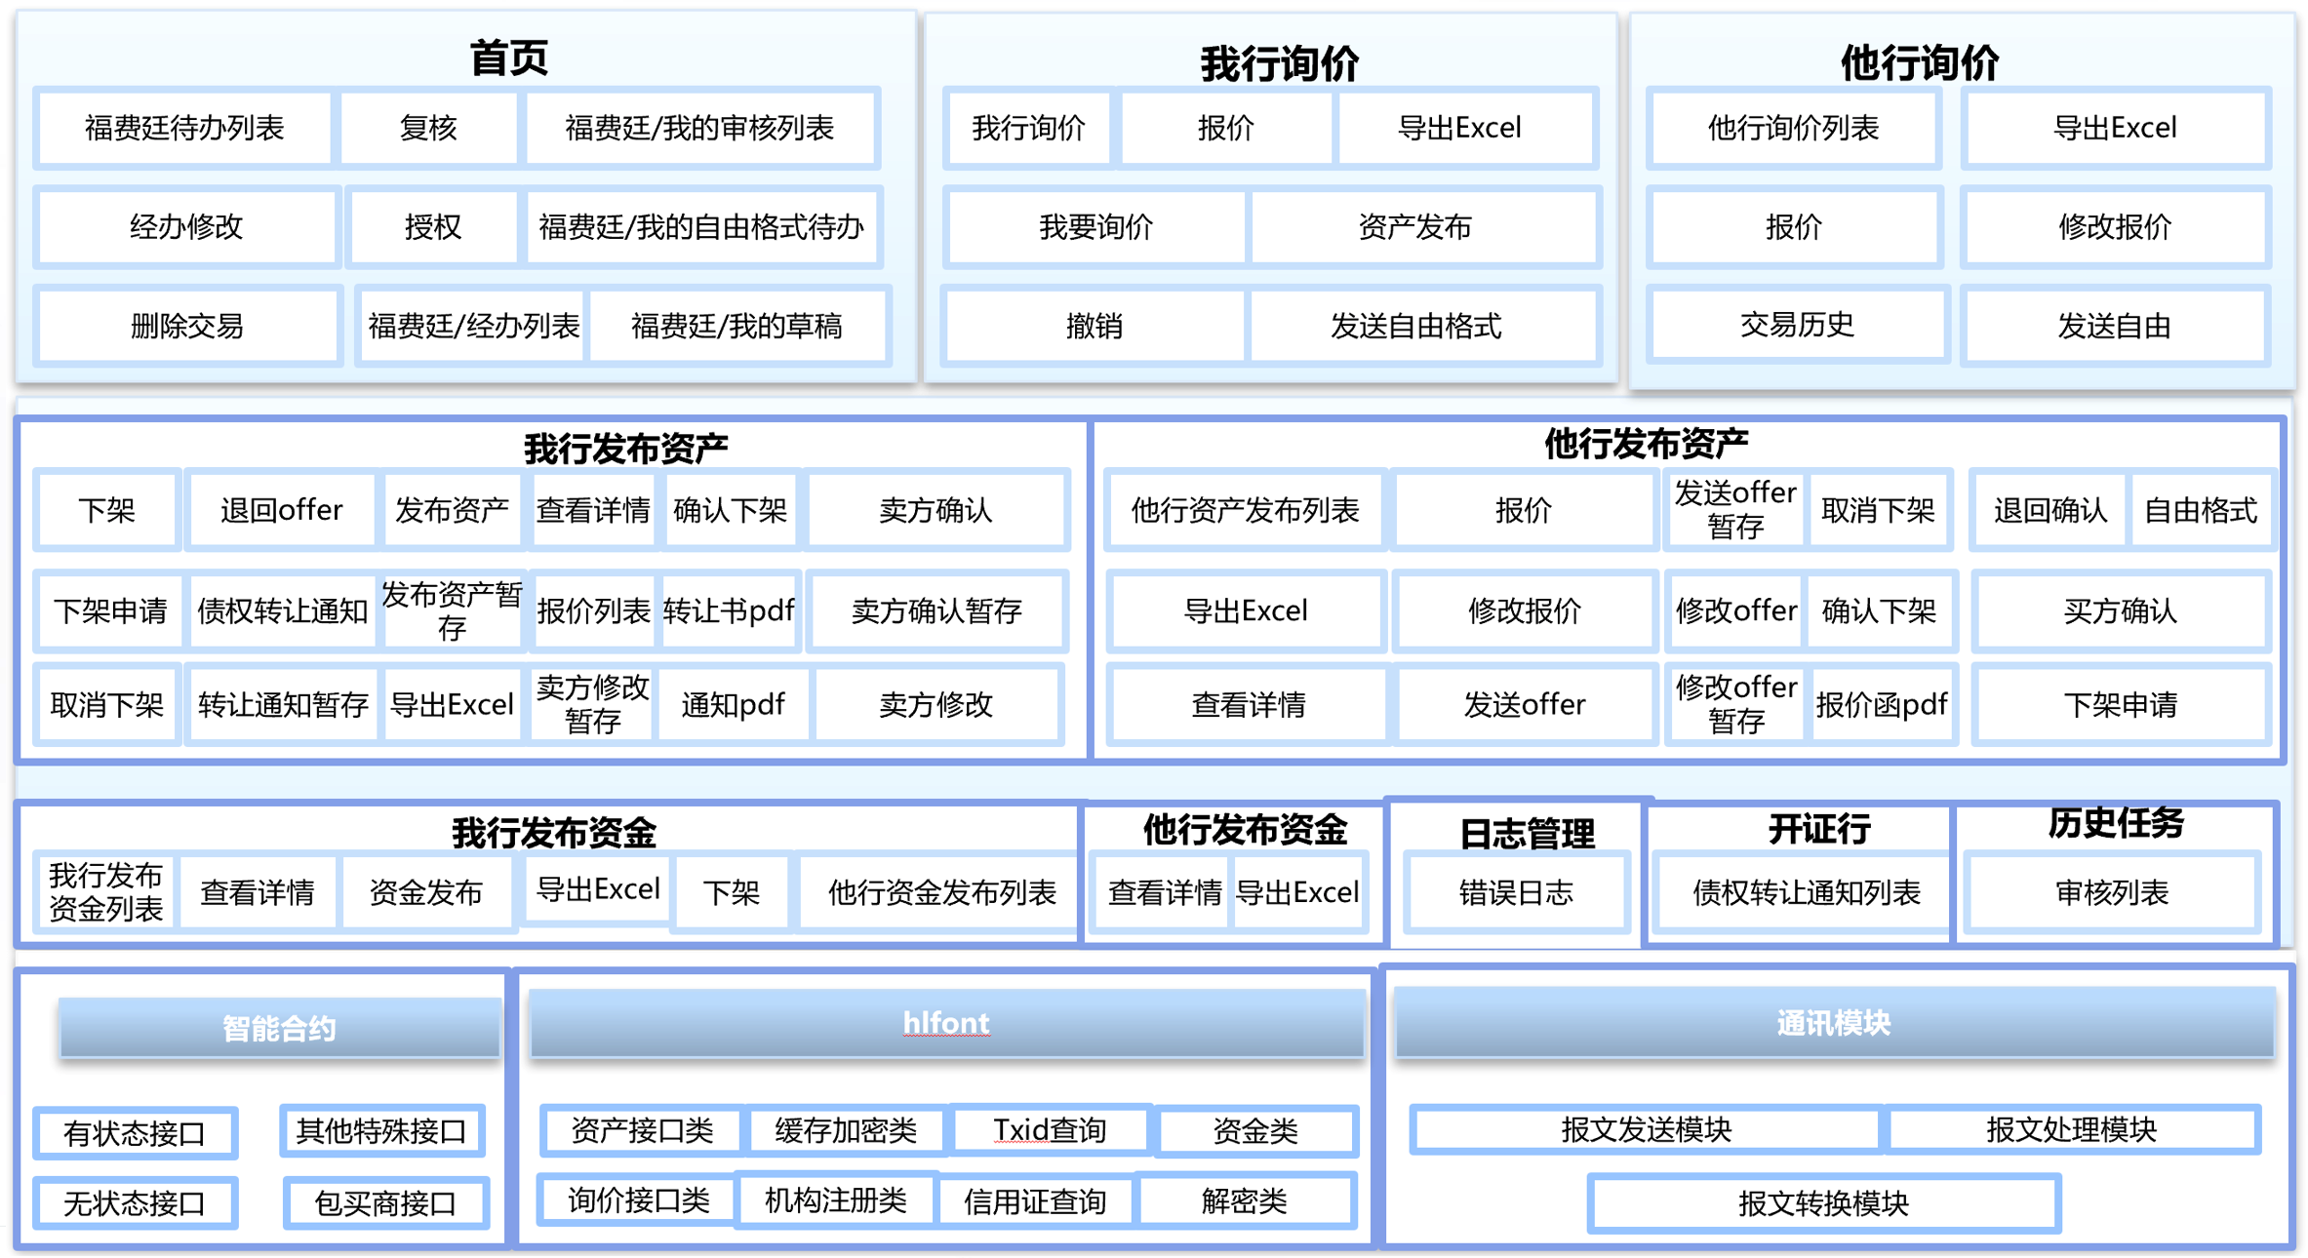2308x1258 pixels.
Task: Click 交易历史 under 他行询价
Action: (1796, 325)
